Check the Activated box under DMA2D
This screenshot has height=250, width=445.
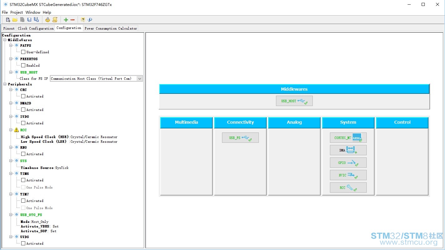click(x=23, y=110)
